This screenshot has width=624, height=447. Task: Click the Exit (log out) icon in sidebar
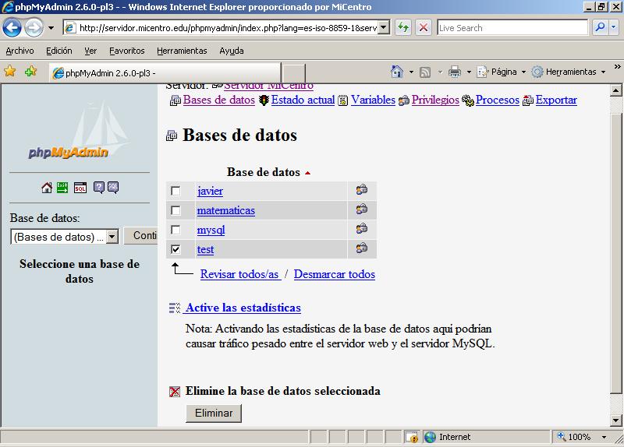[62, 188]
